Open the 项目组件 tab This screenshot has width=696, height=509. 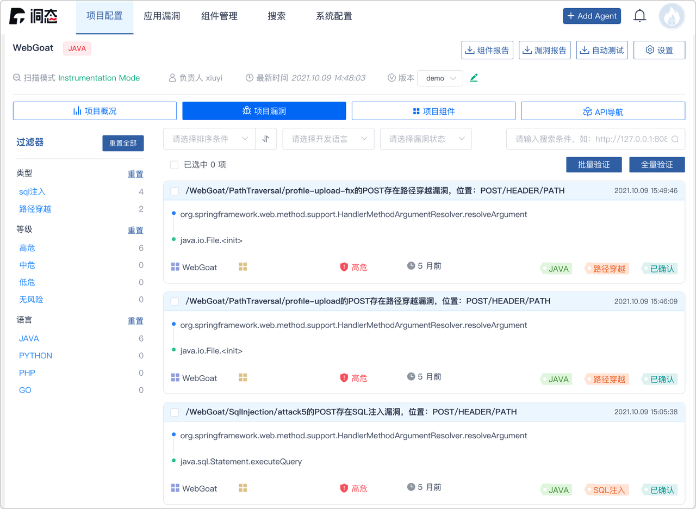[433, 111]
